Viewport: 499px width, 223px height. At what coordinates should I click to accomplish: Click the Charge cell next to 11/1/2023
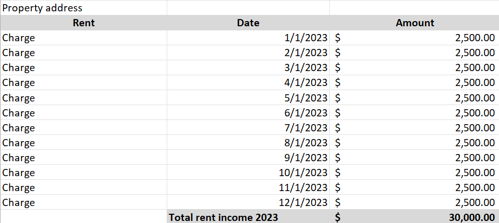click(x=84, y=187)
